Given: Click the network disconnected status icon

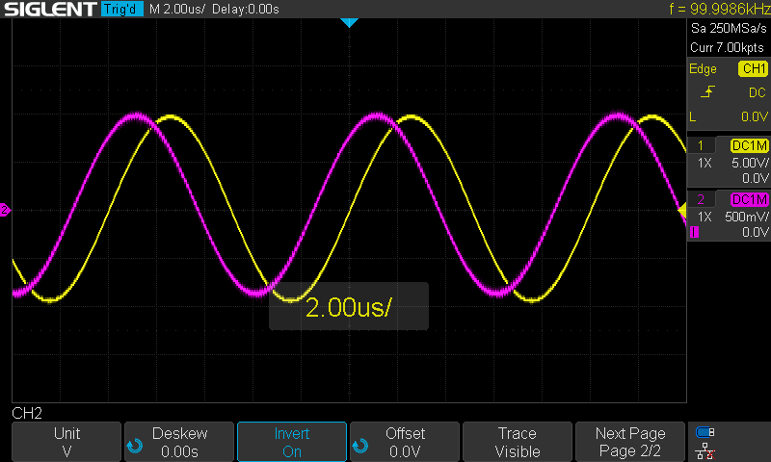Looking at the screenshot, I should click(x=705, y=450).
